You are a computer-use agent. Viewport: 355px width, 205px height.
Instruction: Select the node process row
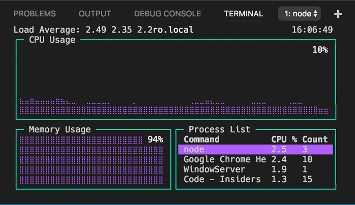(x=255, y=149)
